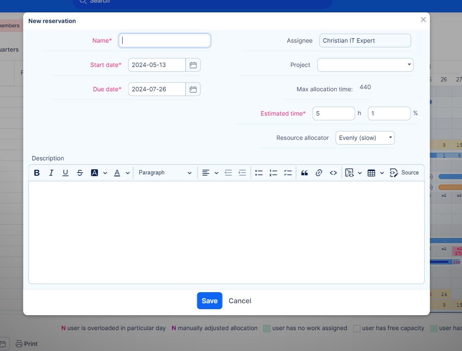462x351 pixels.
Task: Open the Paragraph heading style dropdown
Action: click(165, 173)
